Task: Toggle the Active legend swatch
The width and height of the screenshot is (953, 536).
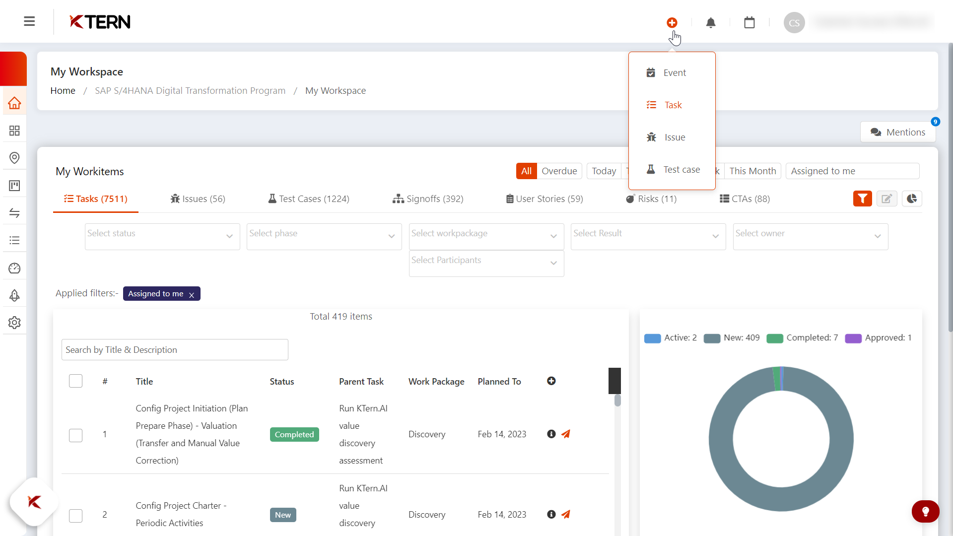Action: pos(652,338)
